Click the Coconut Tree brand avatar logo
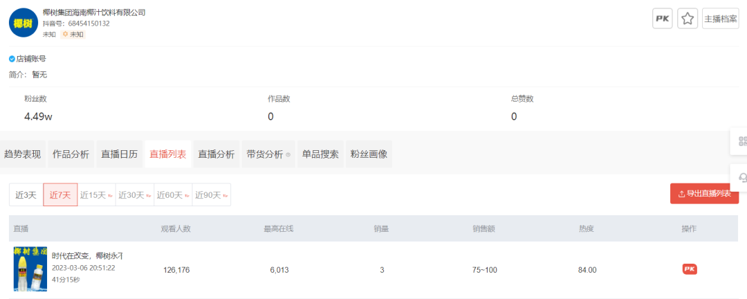This screenshot has height=299, width=747. 23,23
